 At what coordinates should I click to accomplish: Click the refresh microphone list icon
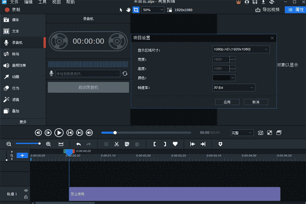point(125,73)
